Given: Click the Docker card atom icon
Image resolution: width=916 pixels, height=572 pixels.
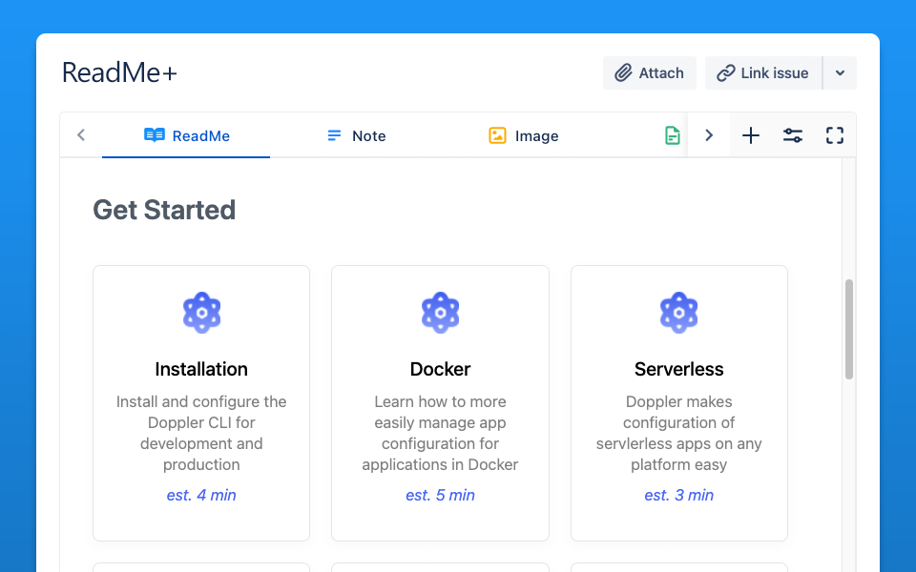Looking at the screenshot, I should click(441, 313).
